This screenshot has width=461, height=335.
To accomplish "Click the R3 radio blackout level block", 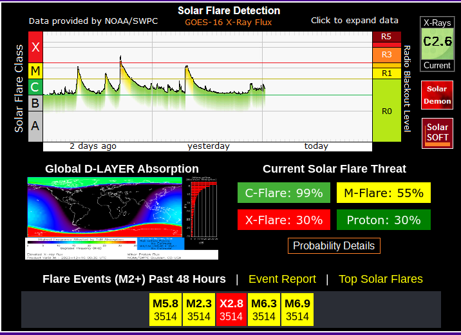I will (386, 55).
